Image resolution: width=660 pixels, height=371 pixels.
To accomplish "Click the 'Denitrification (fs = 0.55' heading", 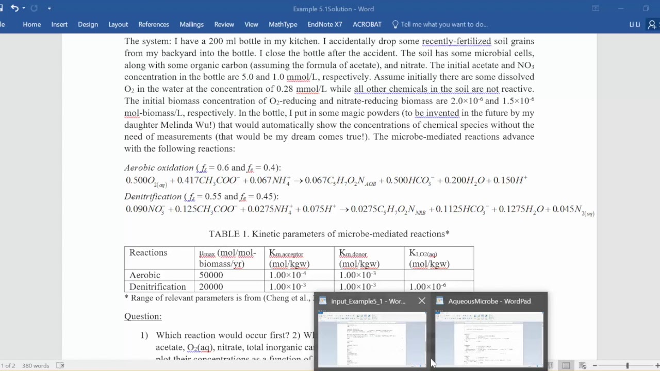I will [x=201, y=197].
